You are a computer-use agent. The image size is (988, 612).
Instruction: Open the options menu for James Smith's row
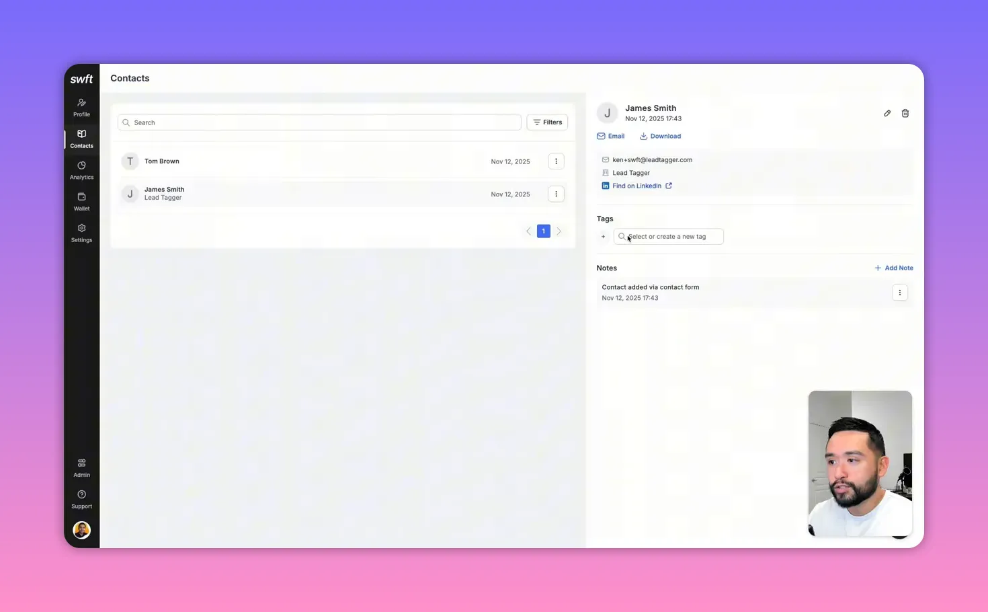(x=556, y=194)
